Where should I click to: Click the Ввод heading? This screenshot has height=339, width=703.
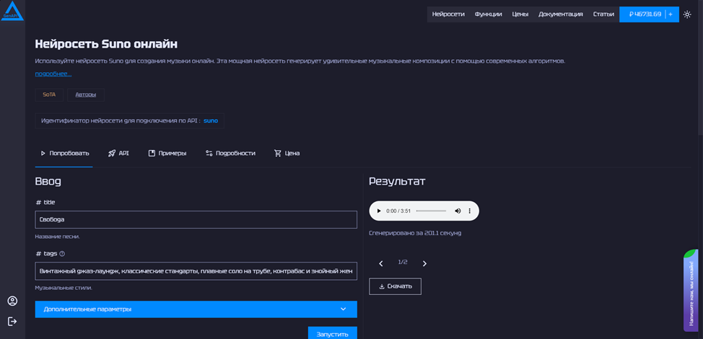click(x=48, y=182)
